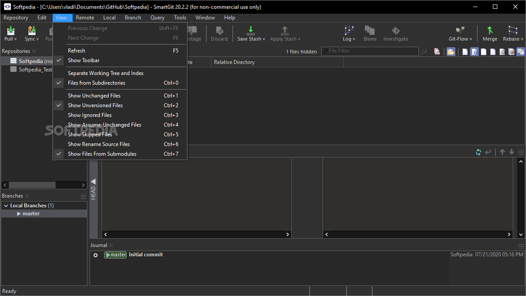Click the crossed-circle skipped files filter icon
This screenshot has height=296, width=526.
point(502,52)
